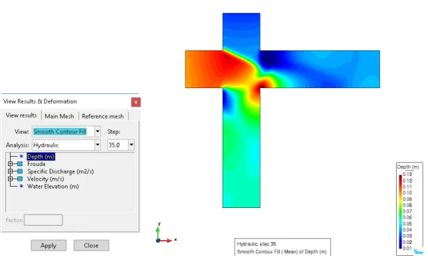Open the Analysis dropdown arrow

point(97,145)
